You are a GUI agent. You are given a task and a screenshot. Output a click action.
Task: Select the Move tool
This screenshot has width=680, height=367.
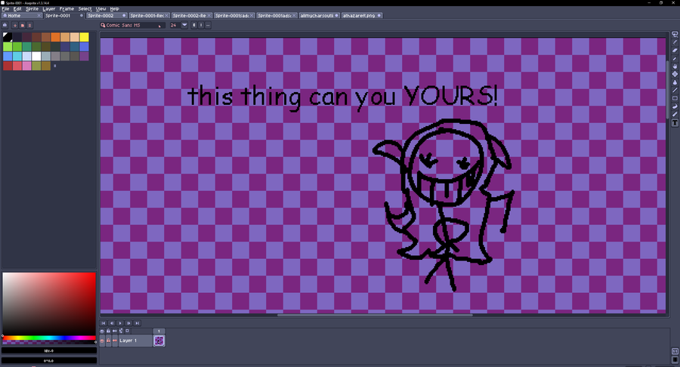pyautogui.click(x=675, y=74)
